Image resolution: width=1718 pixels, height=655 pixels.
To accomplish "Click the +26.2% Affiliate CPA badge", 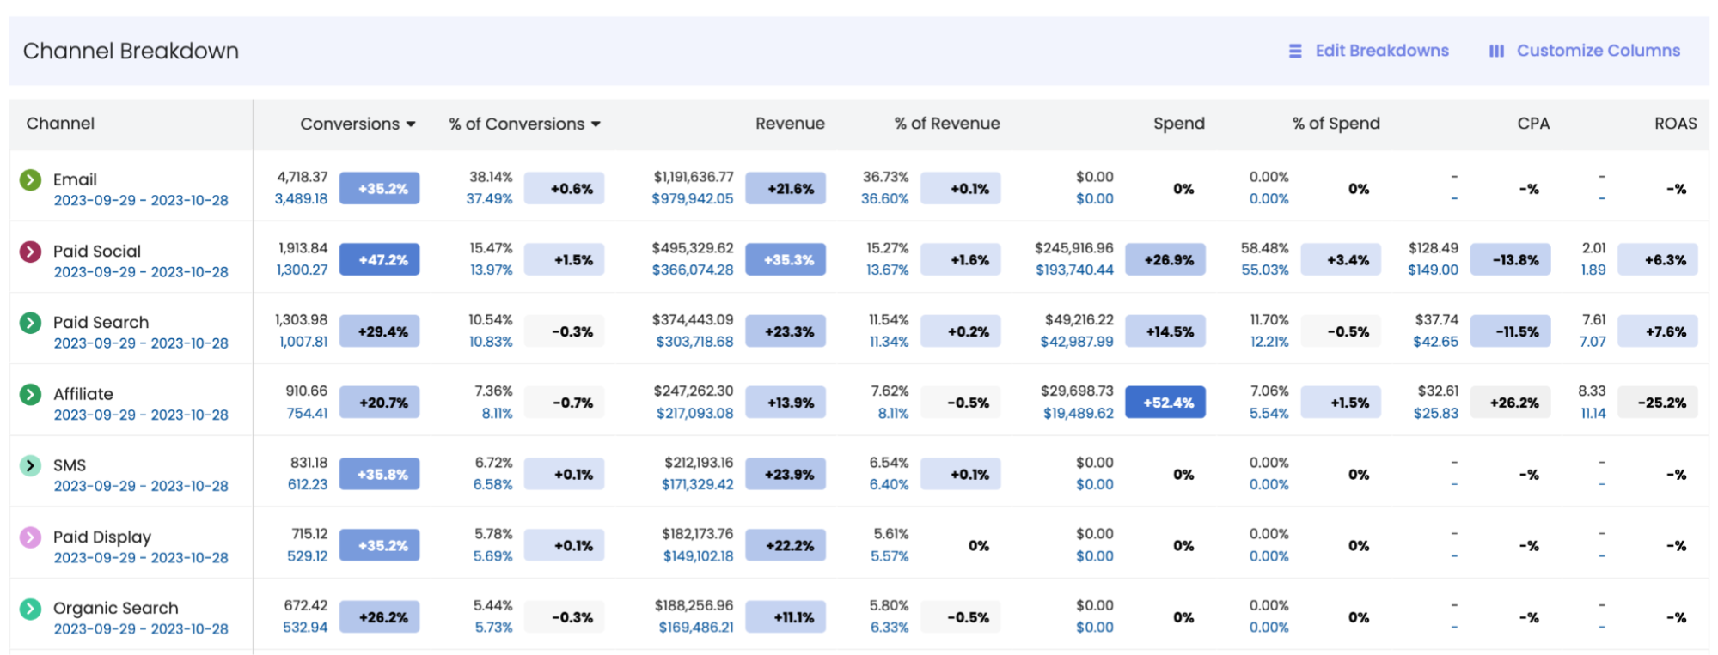I will pyautogui.click(x=1511, y=403).
